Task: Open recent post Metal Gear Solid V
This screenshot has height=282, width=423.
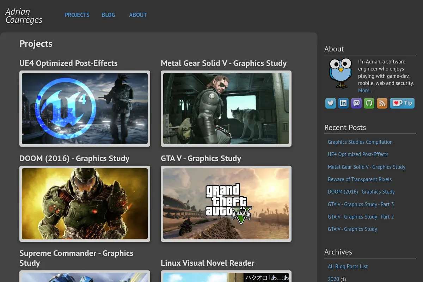Action: pos(367,167)
